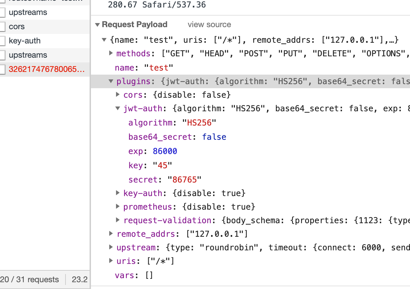Expand the remote_addrs array
The height and width of the screenshot is (289, 410).
point(111,234)
